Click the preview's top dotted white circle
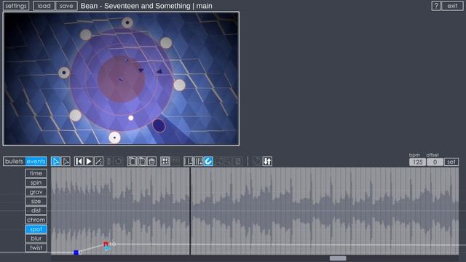 (127, 23)
